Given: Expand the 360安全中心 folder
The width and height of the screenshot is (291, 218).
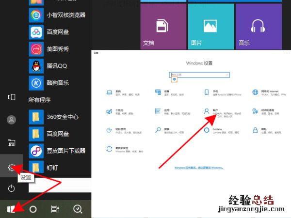Looking at the screenshot, I should pos(54,117).
